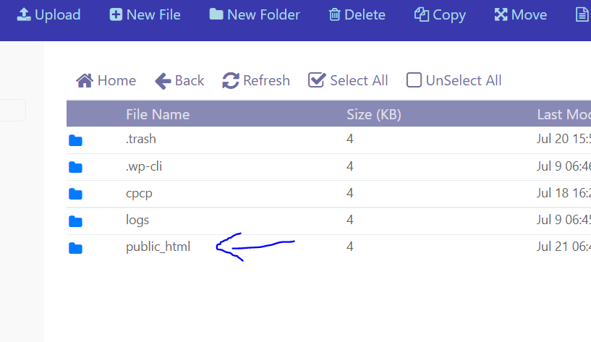Open the logs folder

[x=137, y=220]
